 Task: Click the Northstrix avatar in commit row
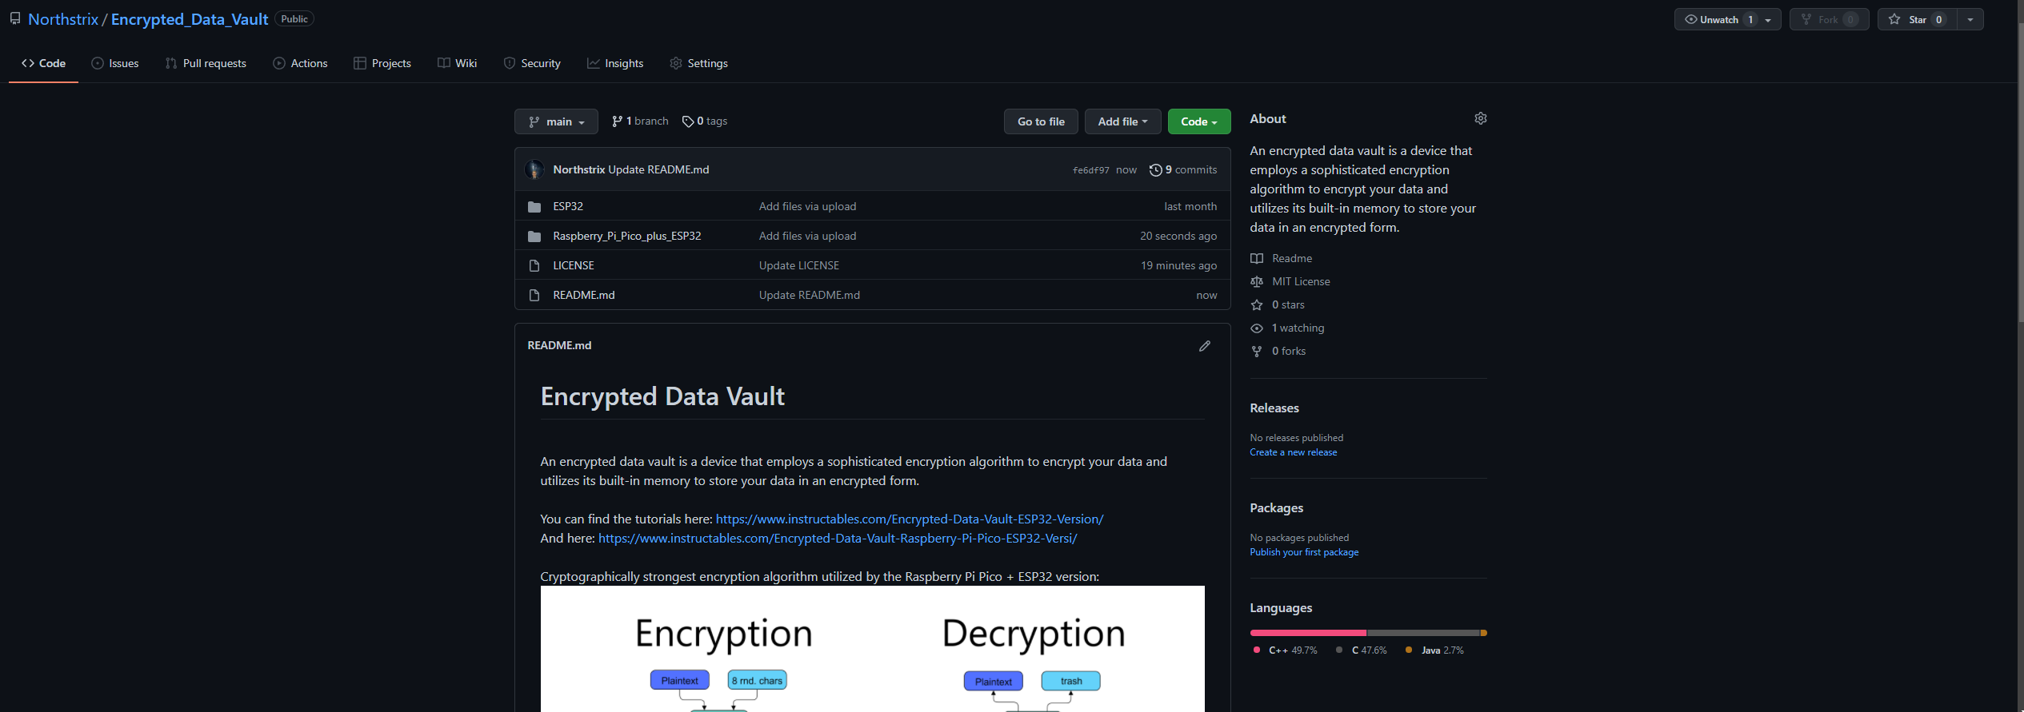[x=534, y=169]
